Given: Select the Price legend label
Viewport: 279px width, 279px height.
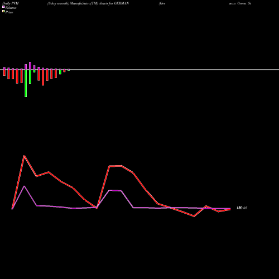Looking at the screenshot, I should pos(9,12).
